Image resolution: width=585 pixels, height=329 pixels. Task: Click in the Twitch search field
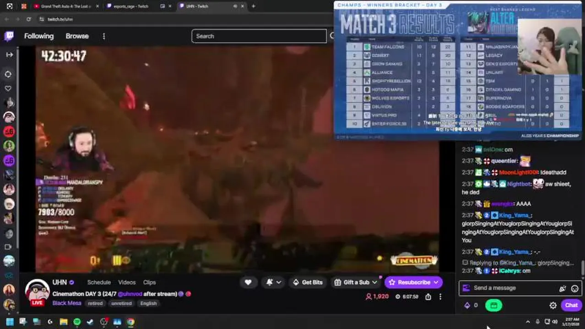(259, 36)
